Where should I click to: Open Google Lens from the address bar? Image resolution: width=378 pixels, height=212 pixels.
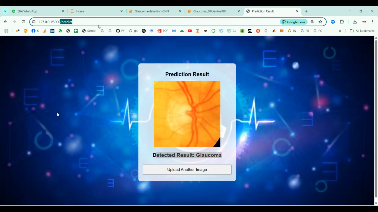pos(293,22)
